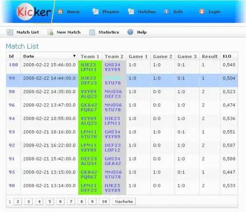The width and height of the screenshot is (246, 212).
Task: Sort by Team 2 column header
Action: click(x=114, y=57)
